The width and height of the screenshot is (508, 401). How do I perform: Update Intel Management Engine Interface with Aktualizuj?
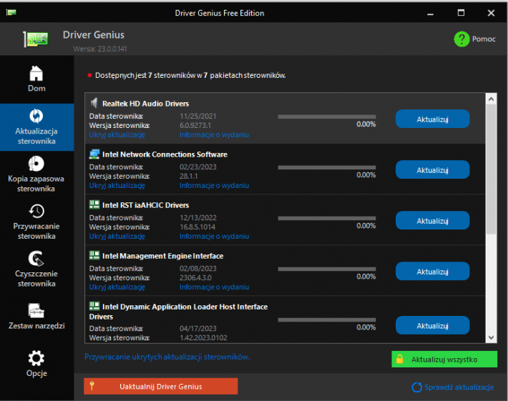coord(432,271)
